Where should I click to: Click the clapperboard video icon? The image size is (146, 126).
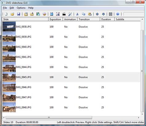[64, 14]
